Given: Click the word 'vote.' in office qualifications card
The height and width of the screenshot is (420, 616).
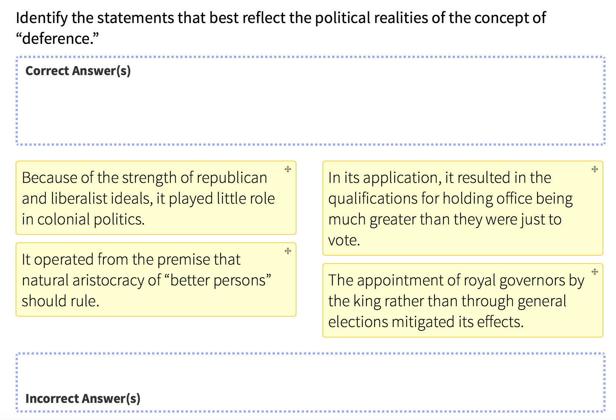Looking at the screenshot, I should click(344, 240).
